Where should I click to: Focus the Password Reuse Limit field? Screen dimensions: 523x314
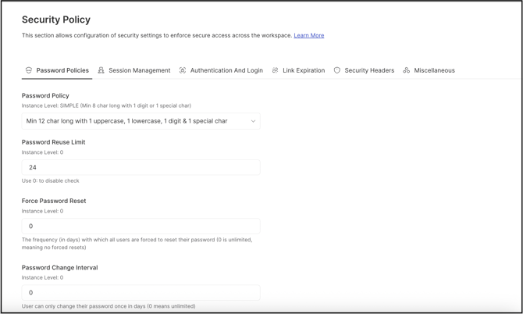141,167
